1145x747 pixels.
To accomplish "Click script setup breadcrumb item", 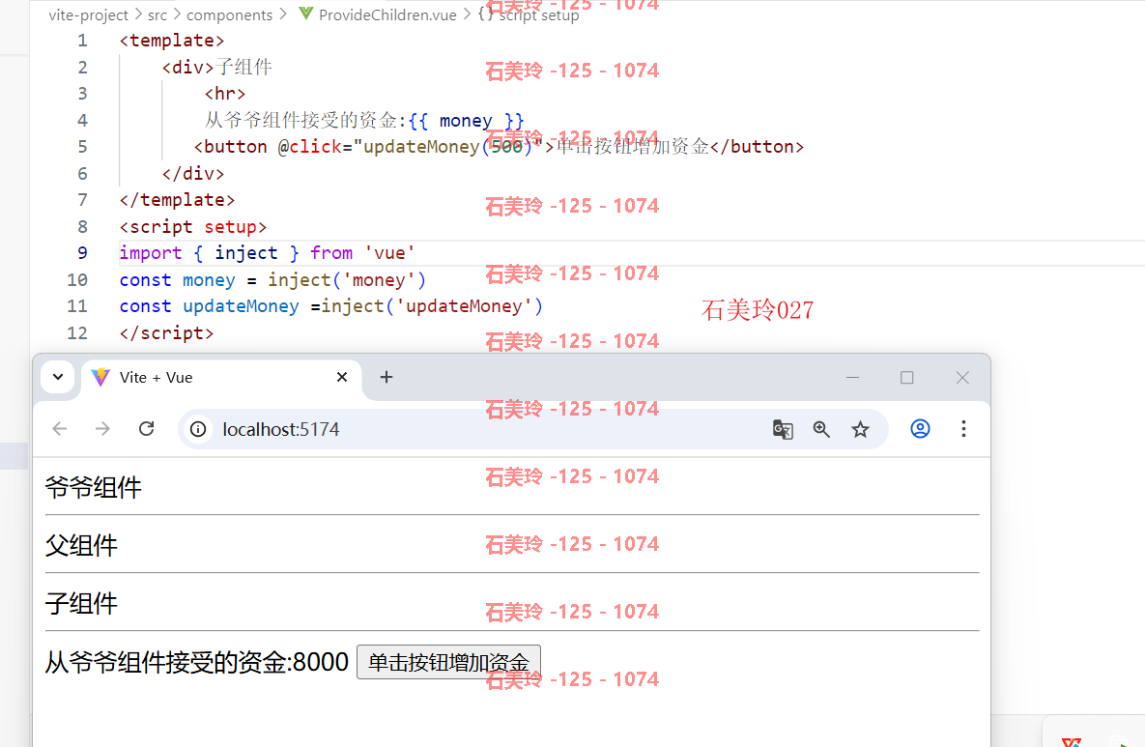I will 539,14.
